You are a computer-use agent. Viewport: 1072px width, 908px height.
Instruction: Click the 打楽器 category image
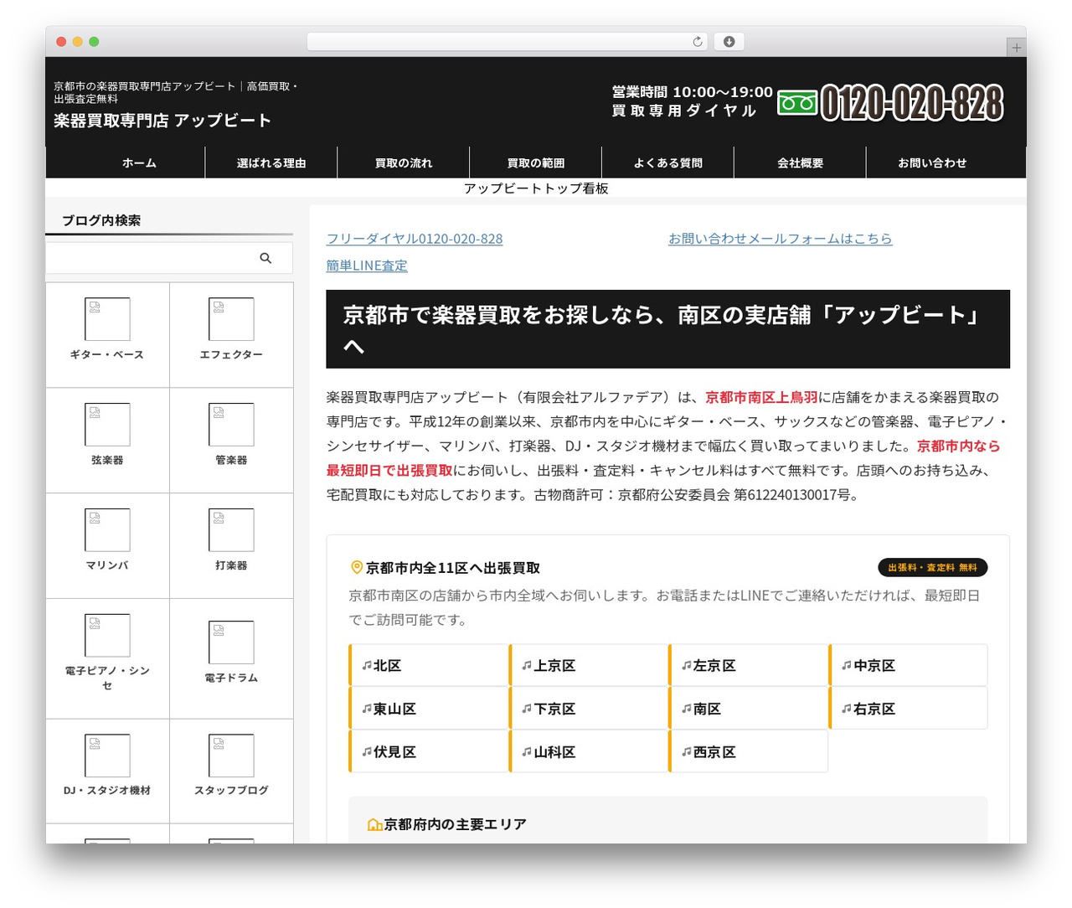(231, 530)
